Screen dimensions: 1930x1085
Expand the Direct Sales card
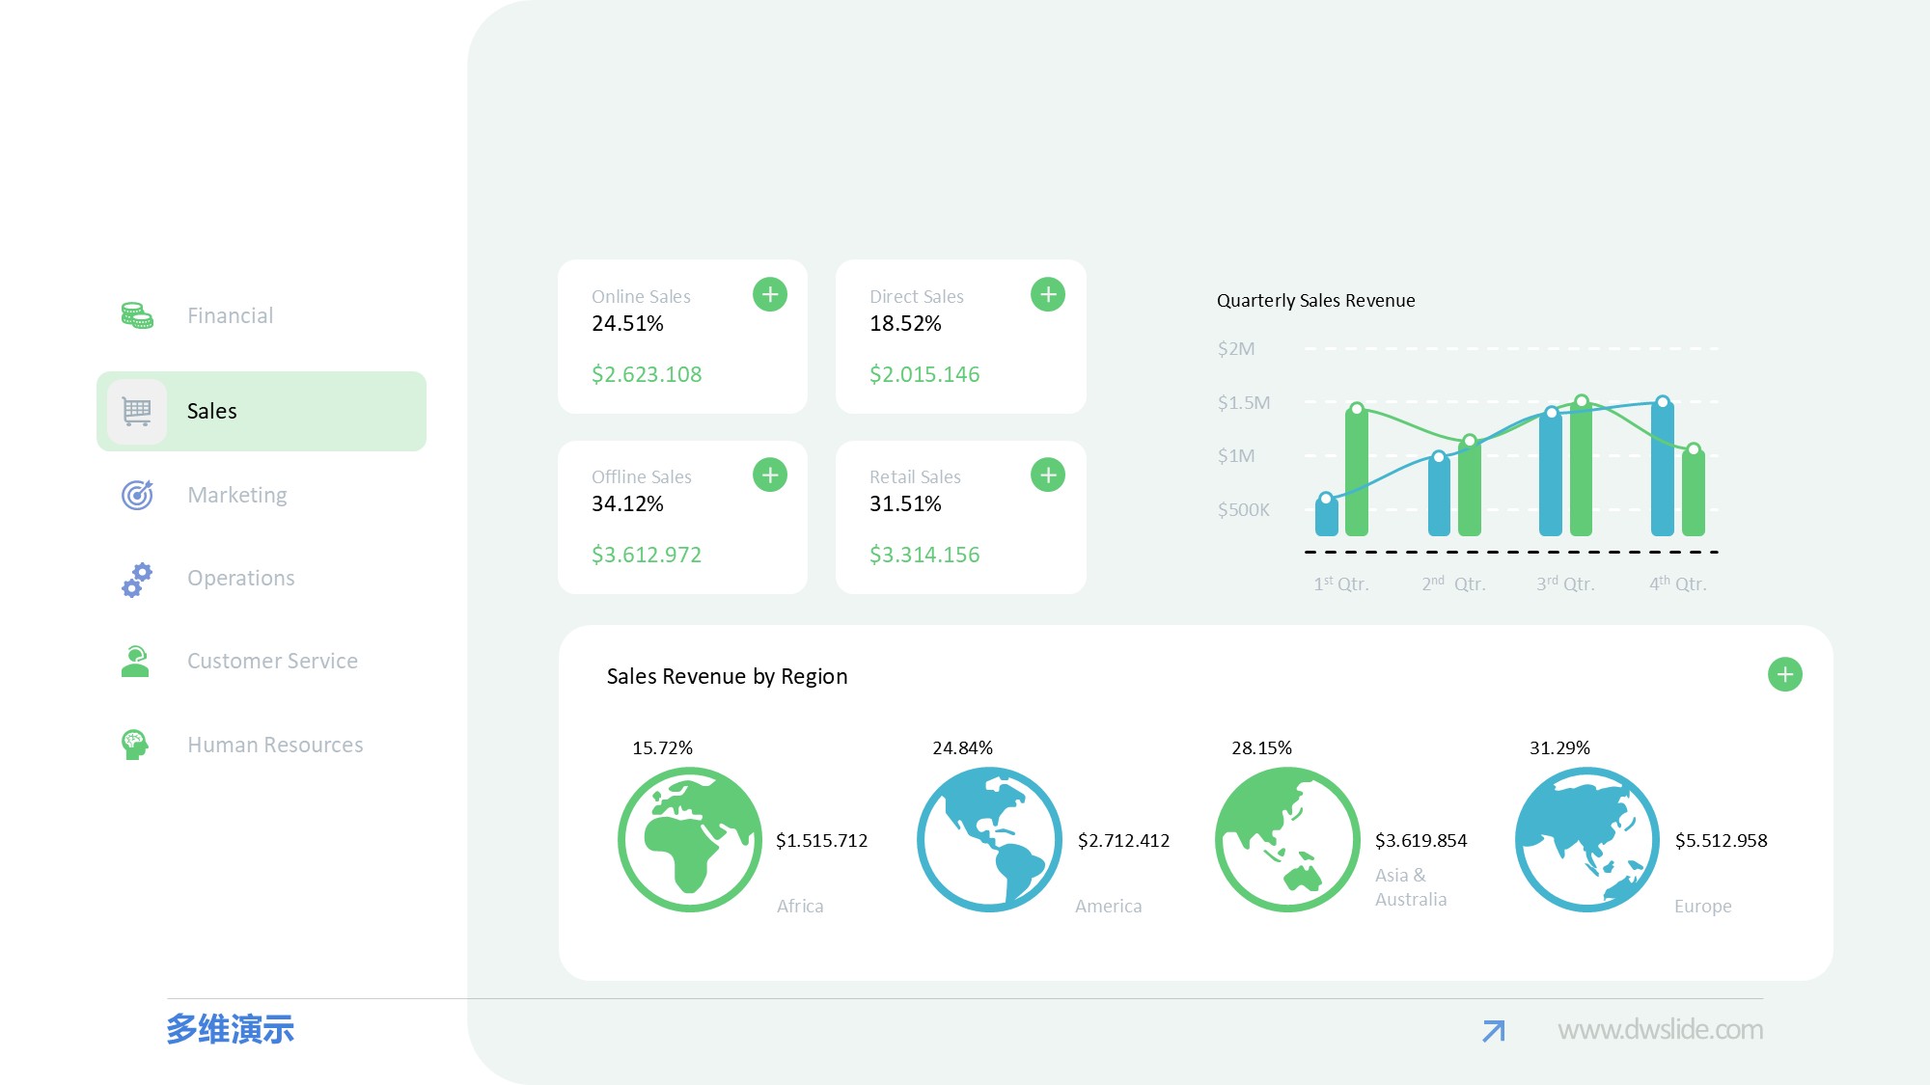pyautogui.click(x=1048, y=294)
